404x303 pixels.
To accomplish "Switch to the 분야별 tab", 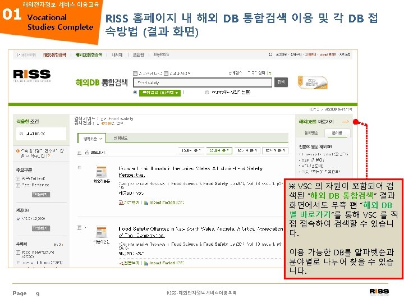I will tap(337, 133).
